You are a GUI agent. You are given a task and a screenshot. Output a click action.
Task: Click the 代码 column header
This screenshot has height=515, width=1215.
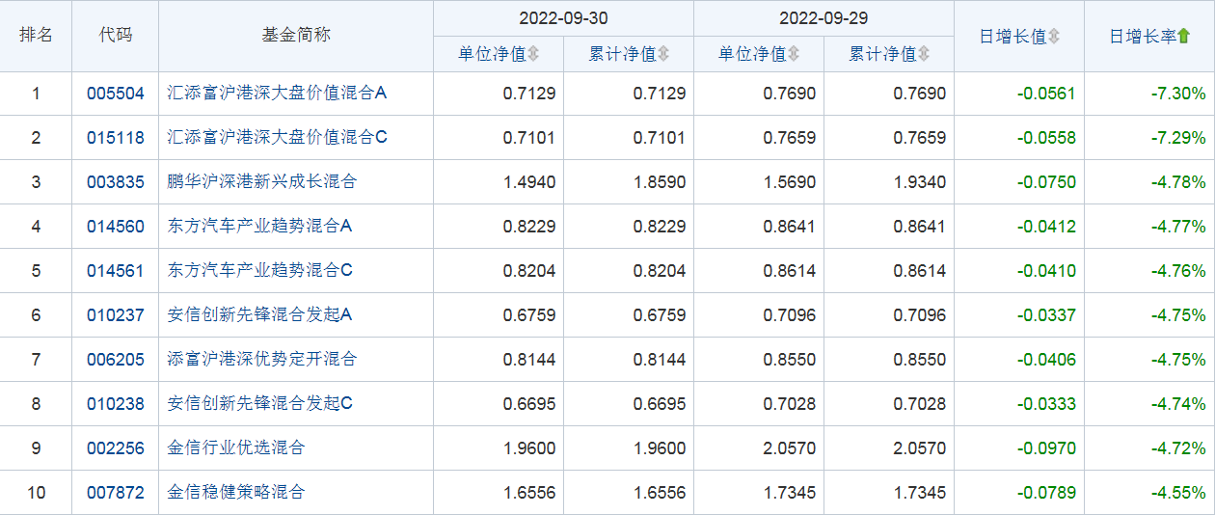116,36
